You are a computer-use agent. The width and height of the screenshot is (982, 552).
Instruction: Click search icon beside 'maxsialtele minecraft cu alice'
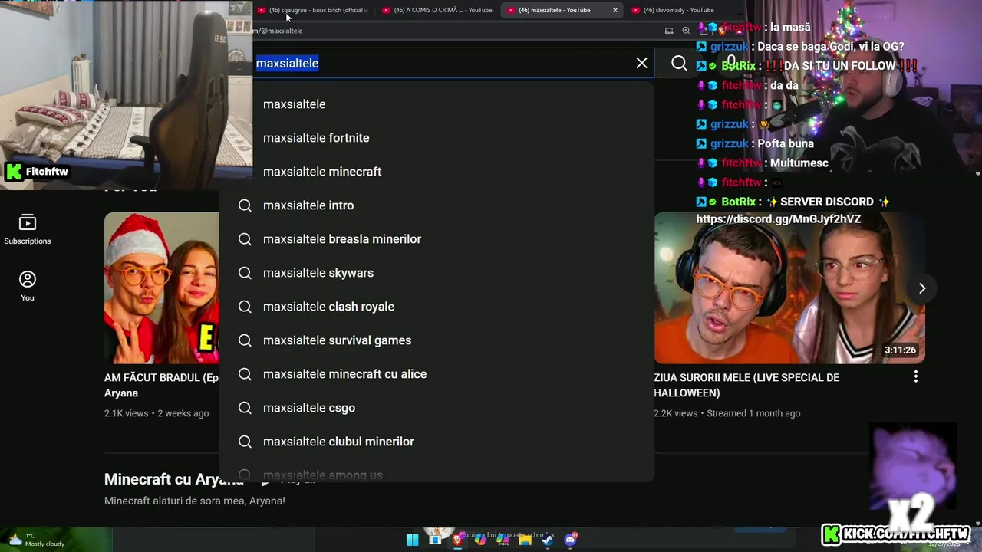click(245, 374)
